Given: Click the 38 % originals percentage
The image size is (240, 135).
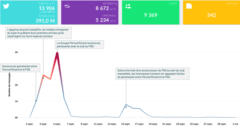Looking at the screenshot, I should pos(113,21).
